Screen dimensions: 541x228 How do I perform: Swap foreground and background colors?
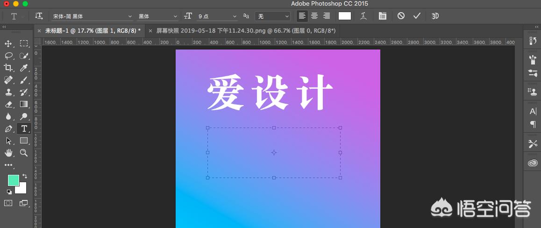pyautogui.click(x=24, y=176)
